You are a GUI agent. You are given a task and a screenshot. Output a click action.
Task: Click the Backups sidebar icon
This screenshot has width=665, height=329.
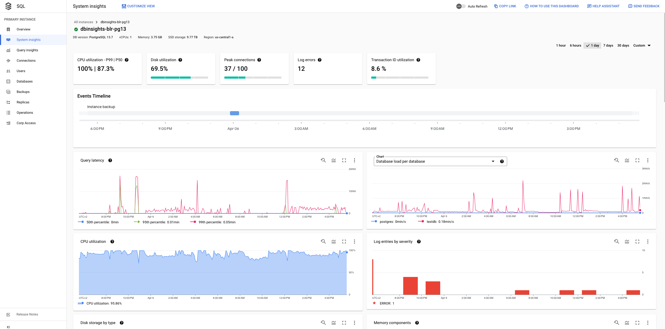tap(9, 92)
